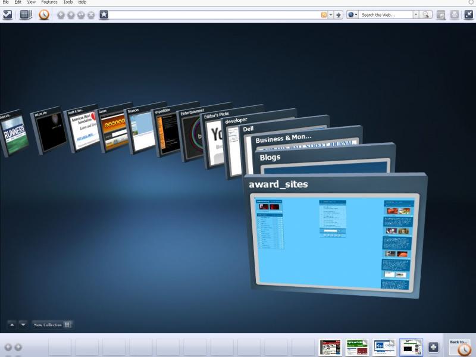The width and height of the screenshot is (476, 357).
Task: Click the up arrow above the bottom bar
Action: tap(12, 324)
